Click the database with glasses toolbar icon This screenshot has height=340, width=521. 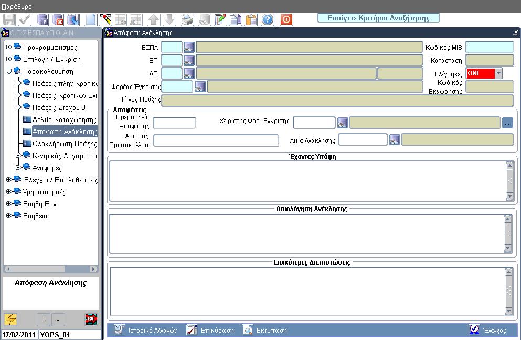pos(204,19)
